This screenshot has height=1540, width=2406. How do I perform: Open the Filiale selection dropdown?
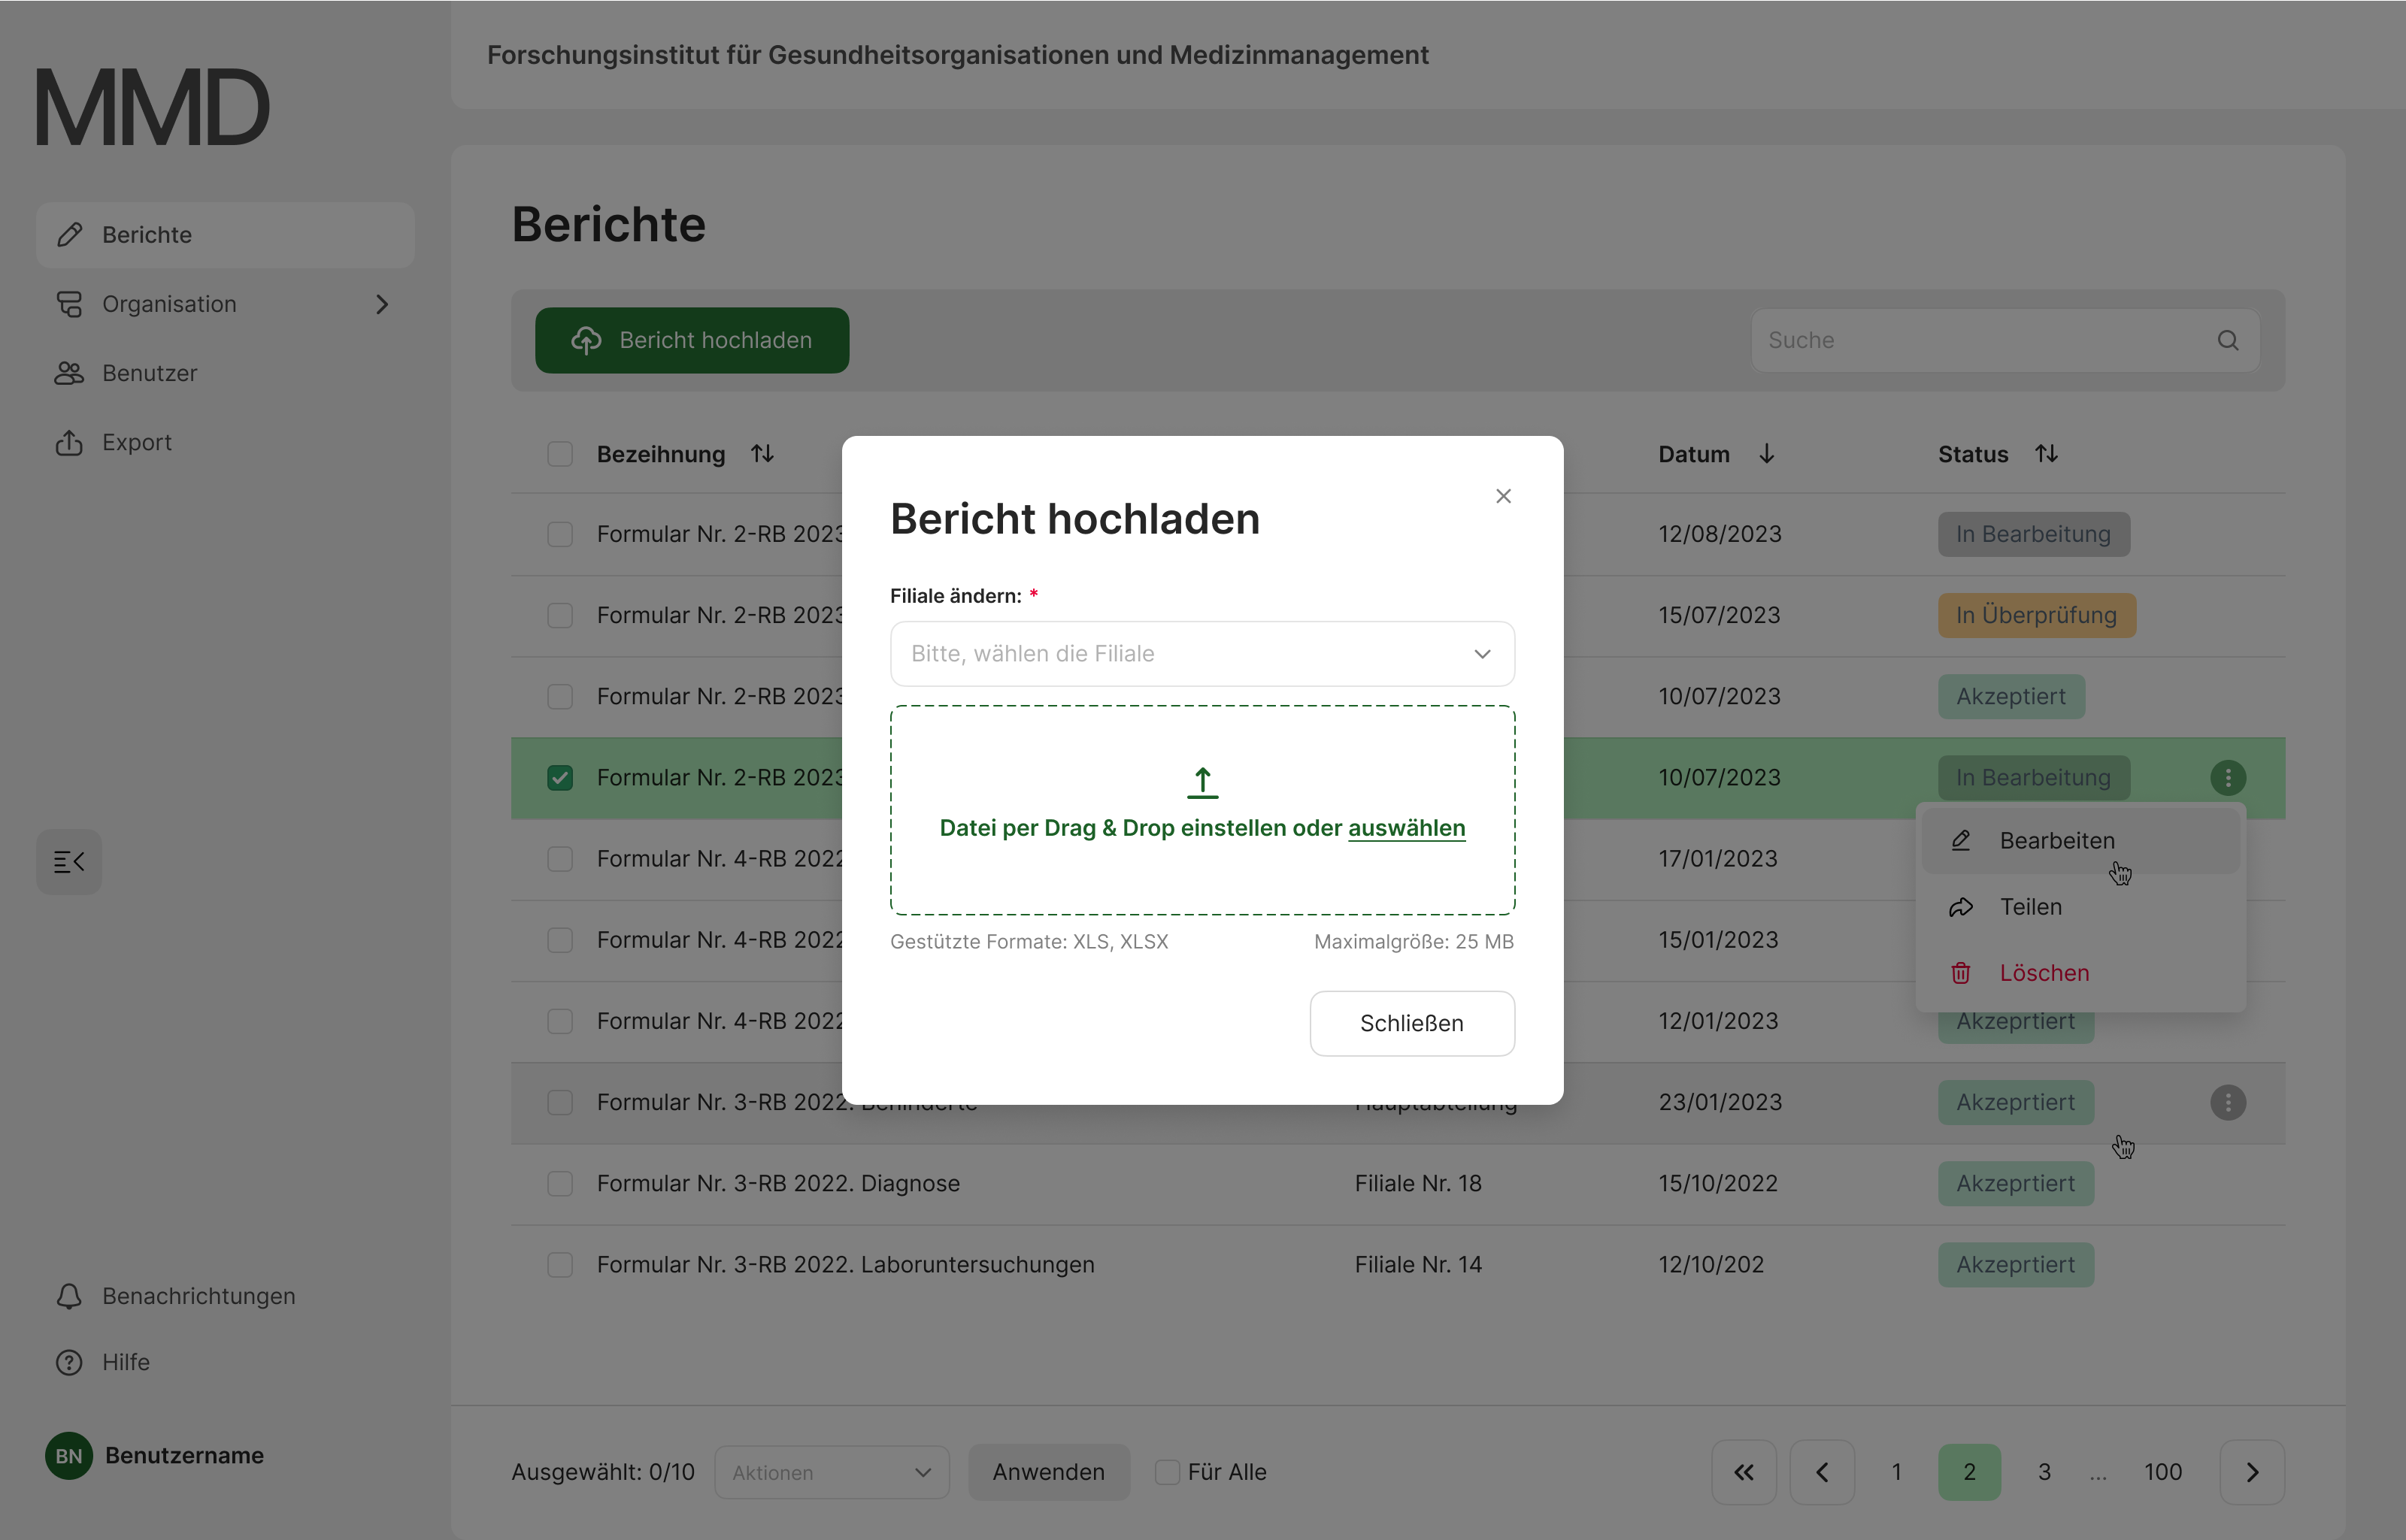(1201, 654)
